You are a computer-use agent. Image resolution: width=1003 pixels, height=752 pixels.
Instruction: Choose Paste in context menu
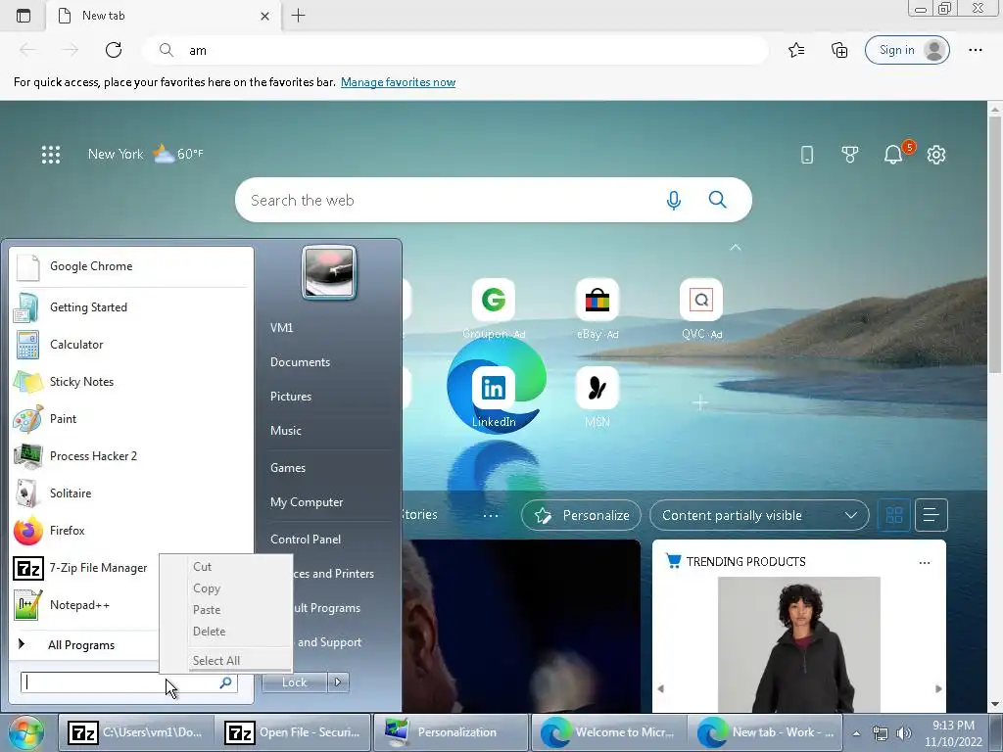click(x=226, y=610)
